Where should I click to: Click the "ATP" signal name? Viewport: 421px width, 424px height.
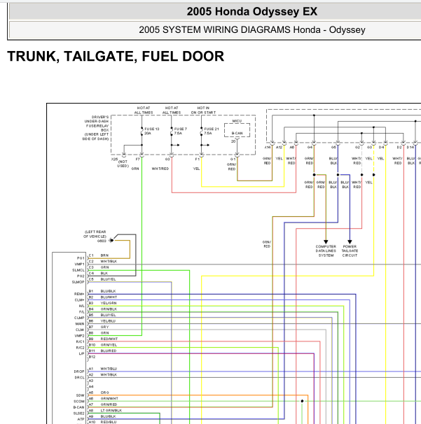pyautogui.click(x=81, y=419)
